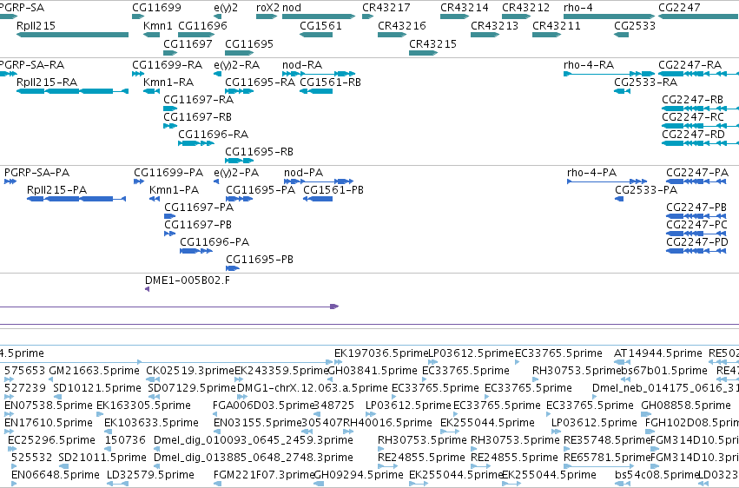
Task: Select the CG11696-PA CDS glyph
Action: [196, 251]
